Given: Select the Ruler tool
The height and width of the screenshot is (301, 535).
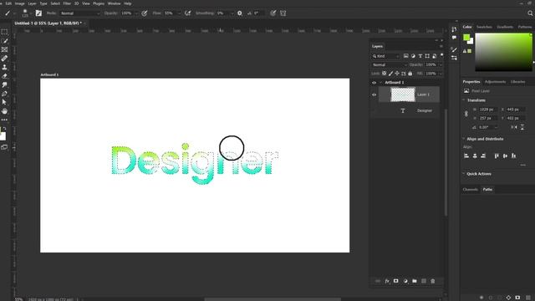Looking at the screenshot, I should [4, 59].
